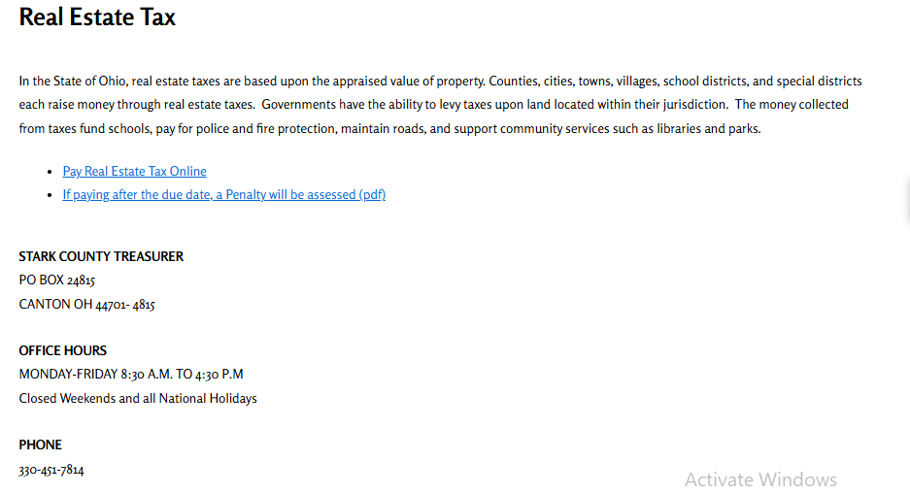Select the PHONE heading

pos(41,445)
